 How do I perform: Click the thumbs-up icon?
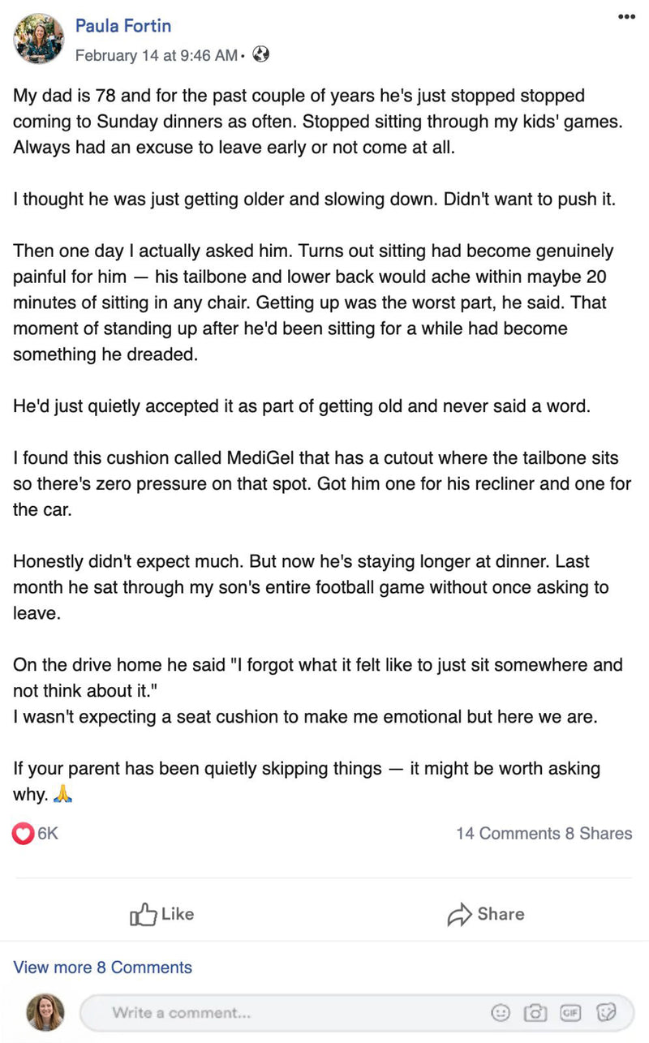142,915
